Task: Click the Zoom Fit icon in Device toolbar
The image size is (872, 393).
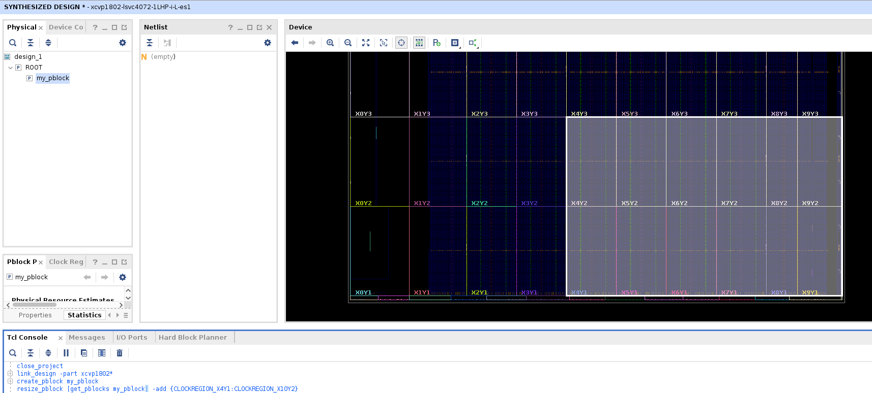Action: click(366, 43)
